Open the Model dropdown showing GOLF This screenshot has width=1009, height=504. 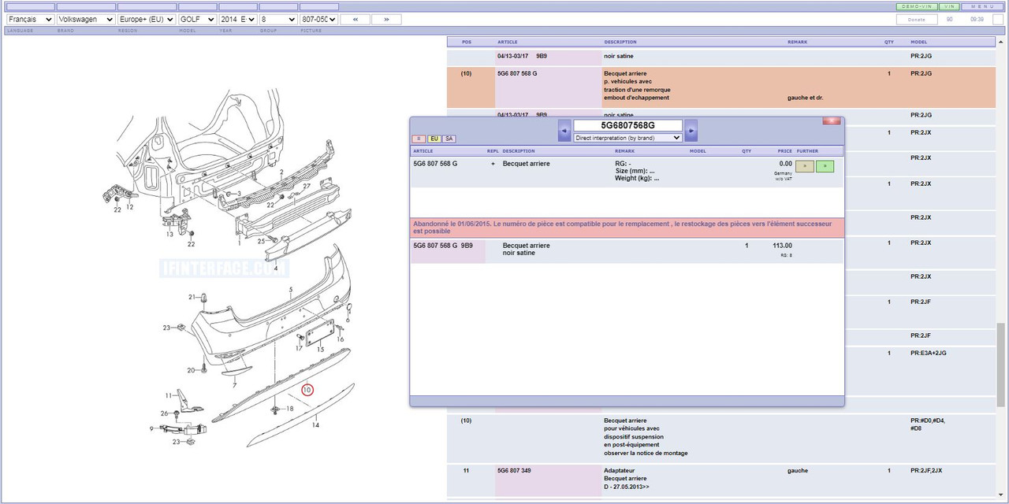[197, 19]
